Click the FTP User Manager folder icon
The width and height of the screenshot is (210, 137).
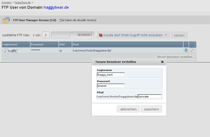point(6,20)
